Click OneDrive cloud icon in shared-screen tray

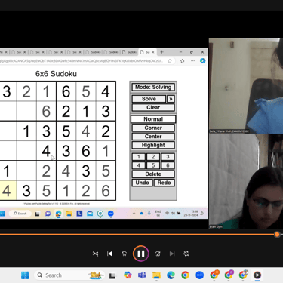[x=142, y=214]
